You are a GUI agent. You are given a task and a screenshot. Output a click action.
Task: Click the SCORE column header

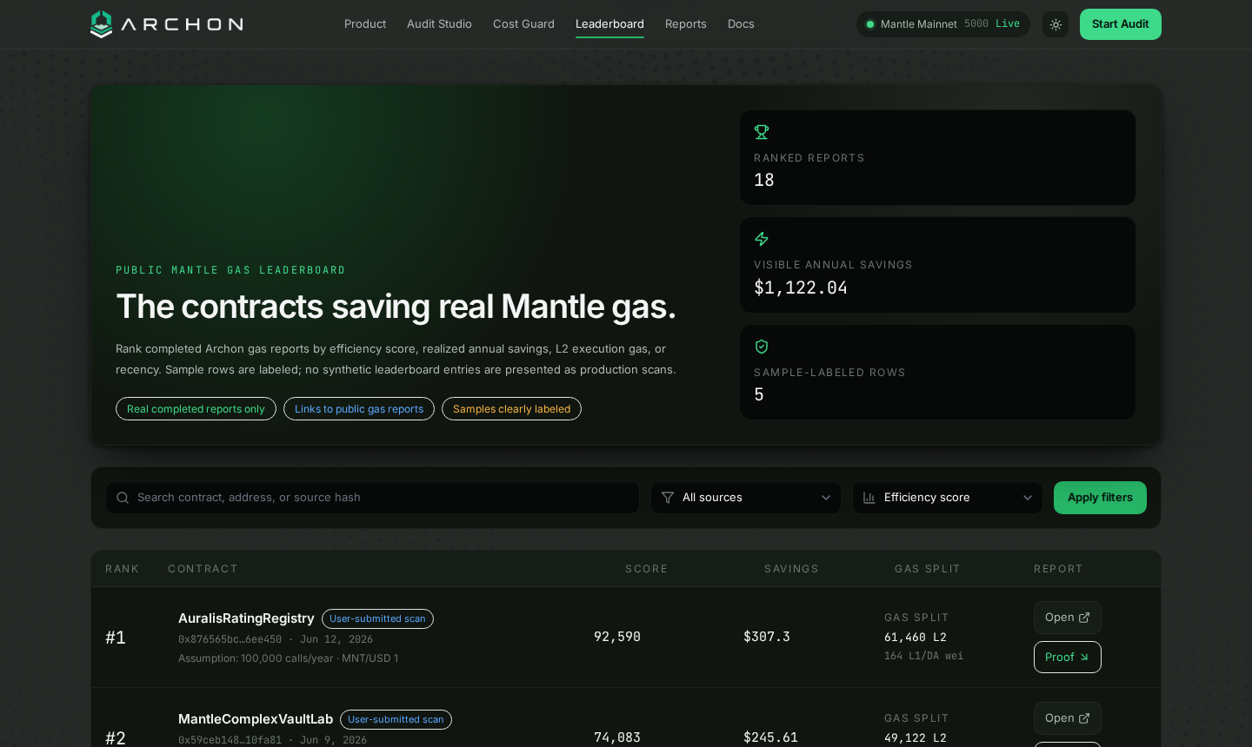click(x=646, y=569)
